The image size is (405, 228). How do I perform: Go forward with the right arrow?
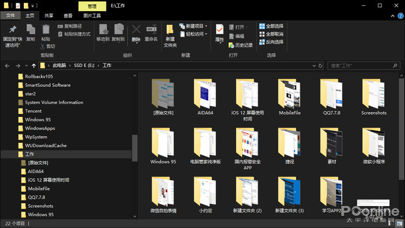(x=18, y=66)
